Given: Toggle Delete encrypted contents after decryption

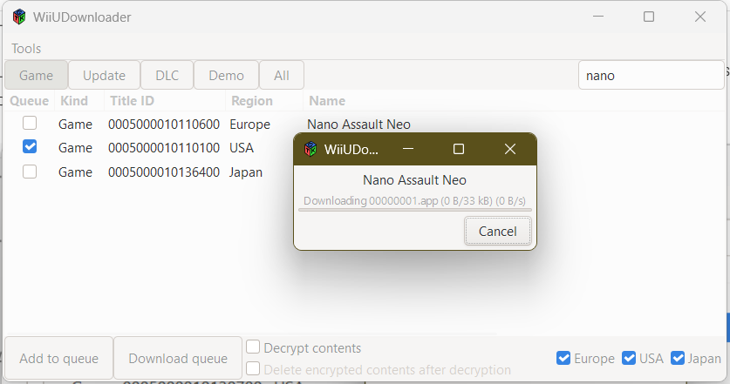Looking at the screenshot, I should point(253,368).
